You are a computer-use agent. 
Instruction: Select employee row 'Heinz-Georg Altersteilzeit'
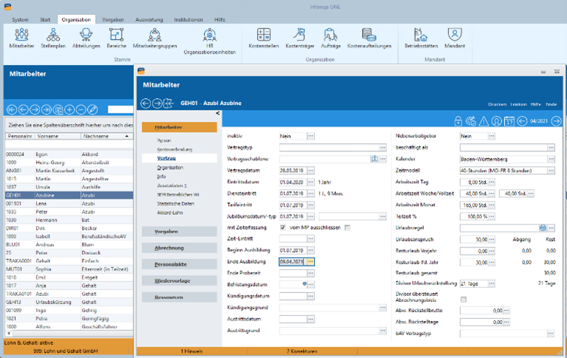pos(69,162)
